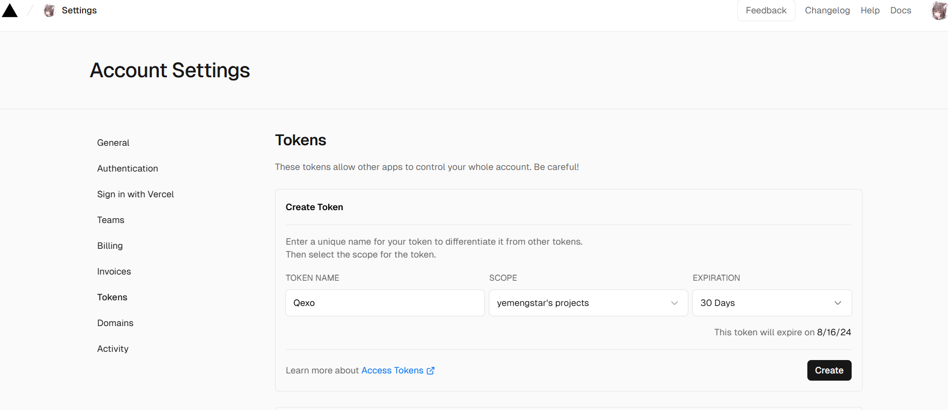Follow the Access Tokens link
The width and height of the screenshot is (948, 410).
point(392,370)
